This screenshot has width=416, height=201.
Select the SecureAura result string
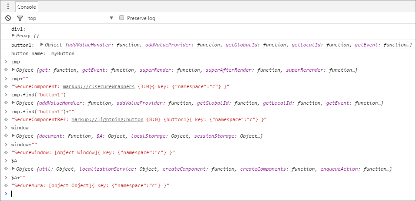(90, 186)
